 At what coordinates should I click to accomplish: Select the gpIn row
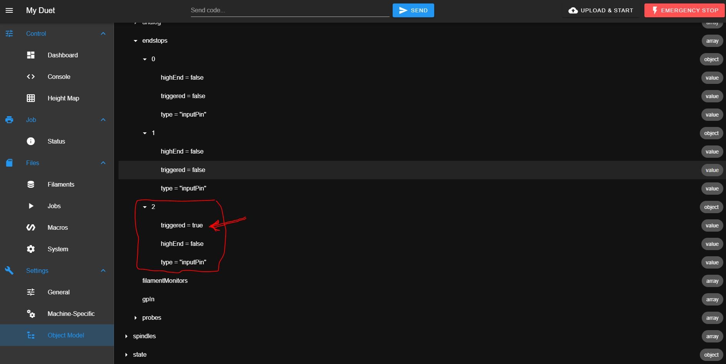(422, 299)
